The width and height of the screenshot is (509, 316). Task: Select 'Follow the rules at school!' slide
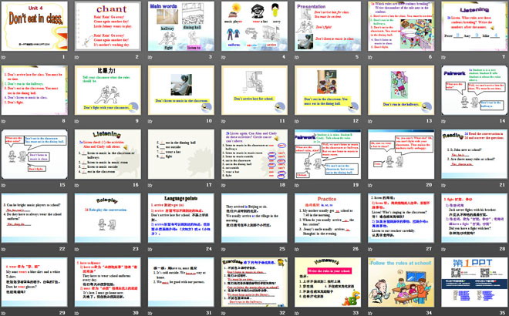point(401,282)
